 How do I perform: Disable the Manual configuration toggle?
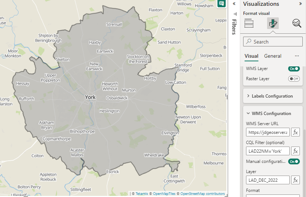pyautogui.click(x=294, y=161)
